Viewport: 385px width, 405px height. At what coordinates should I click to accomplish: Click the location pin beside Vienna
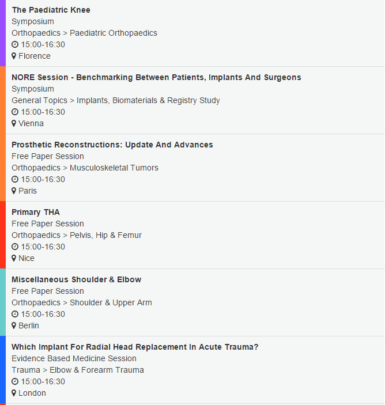pyautogui.click(x=14, y=123)
